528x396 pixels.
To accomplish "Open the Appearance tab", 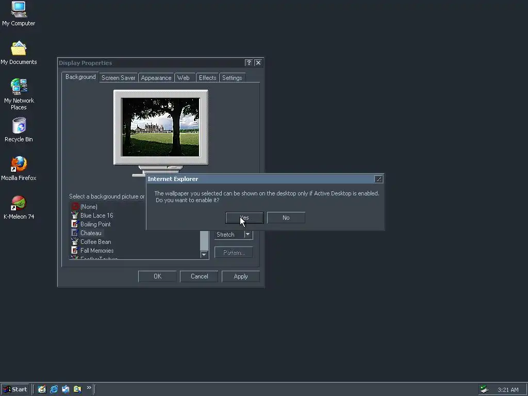I will [x=156, y=78].
